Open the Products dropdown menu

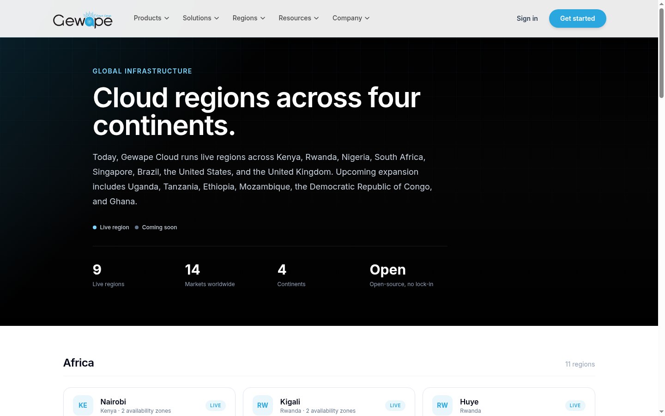tap(151, 18)
